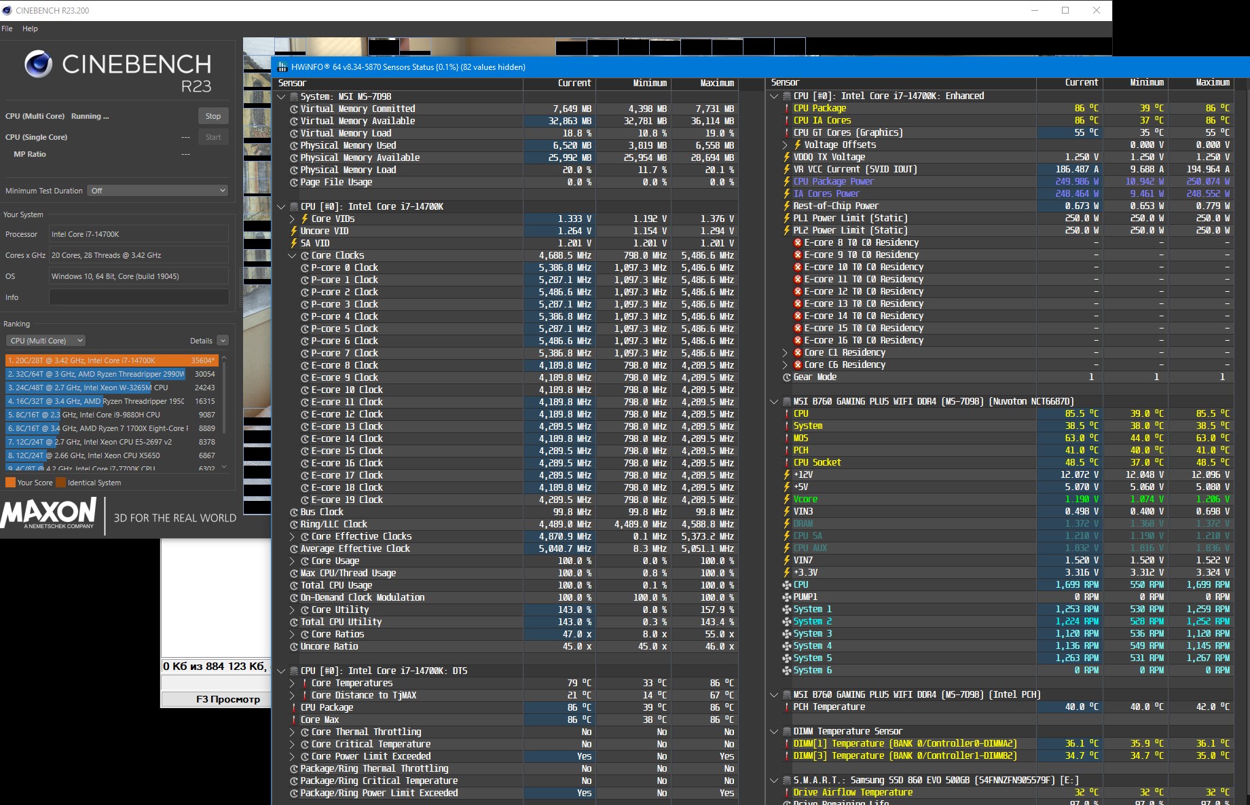Click the icon beside Core Max

click(294, 720)
